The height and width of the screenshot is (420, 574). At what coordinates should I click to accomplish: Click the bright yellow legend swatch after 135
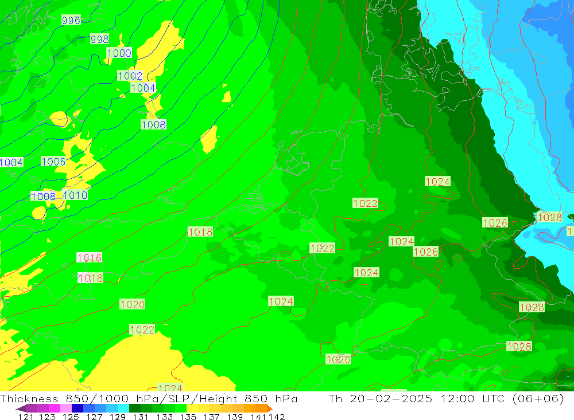coord(192,409)
